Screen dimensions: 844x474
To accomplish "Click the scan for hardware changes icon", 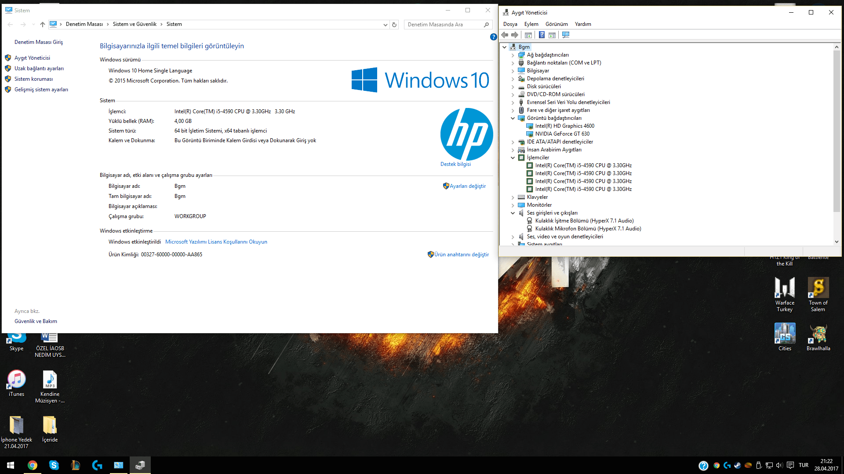I will [566, 35].
